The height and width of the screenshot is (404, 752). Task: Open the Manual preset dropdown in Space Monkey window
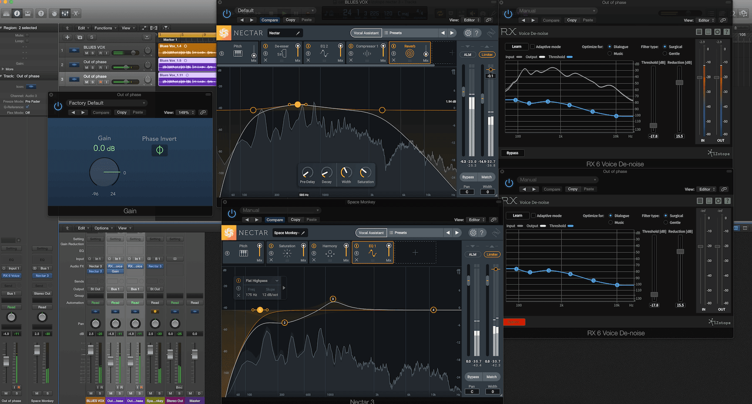(281, 210)
